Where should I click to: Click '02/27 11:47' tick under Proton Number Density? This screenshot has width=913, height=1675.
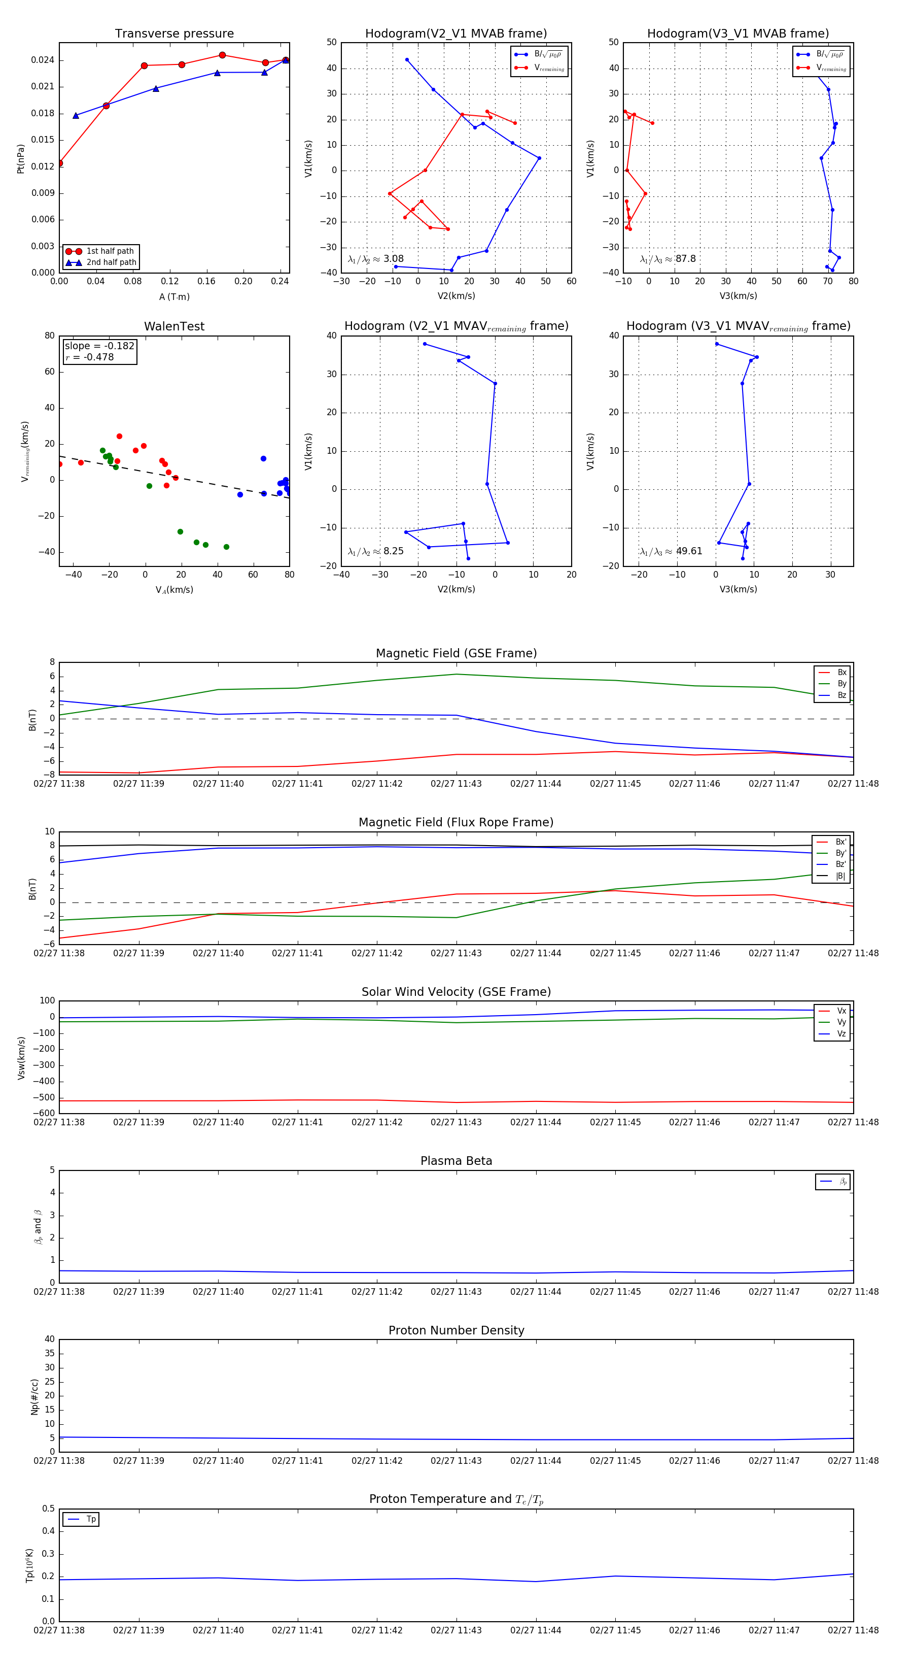[774, 1461]
